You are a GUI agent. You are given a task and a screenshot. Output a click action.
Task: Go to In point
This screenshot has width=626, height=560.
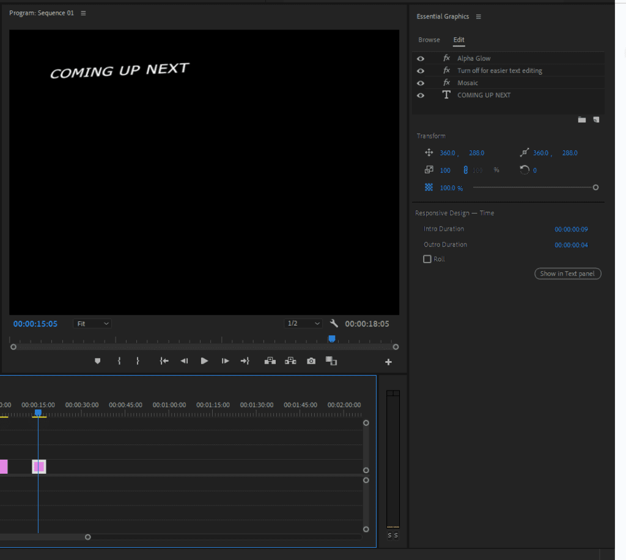click(164, 361)
